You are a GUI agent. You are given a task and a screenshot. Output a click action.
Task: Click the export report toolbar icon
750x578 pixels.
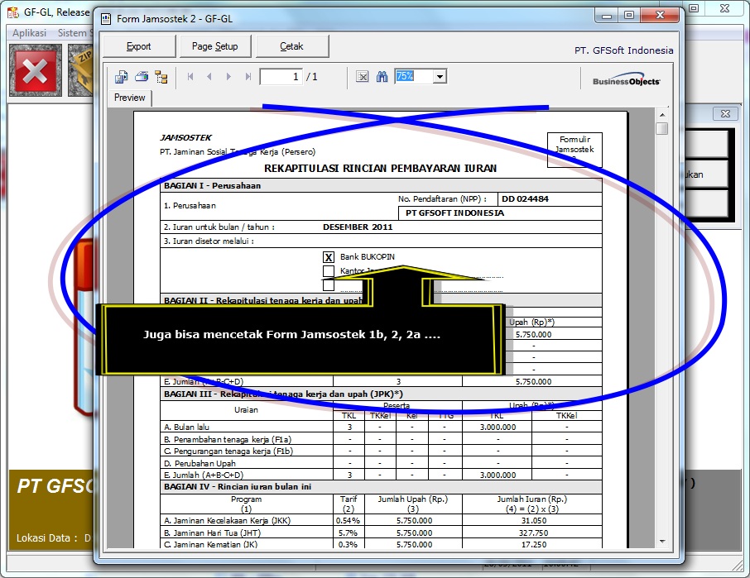122,76
